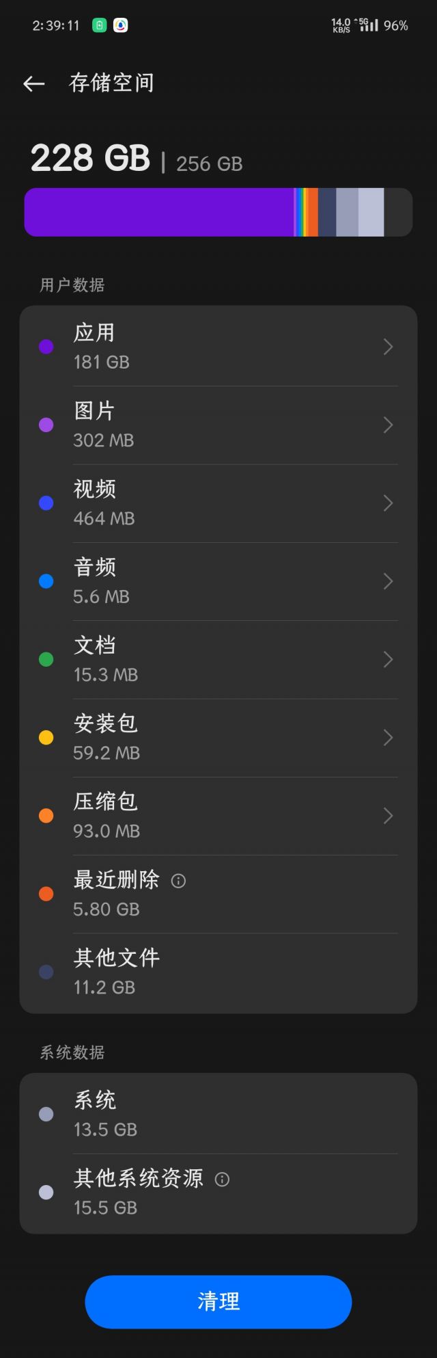Select the green dot next to 文档
437x1358 pixels.
tap(46, 659)
